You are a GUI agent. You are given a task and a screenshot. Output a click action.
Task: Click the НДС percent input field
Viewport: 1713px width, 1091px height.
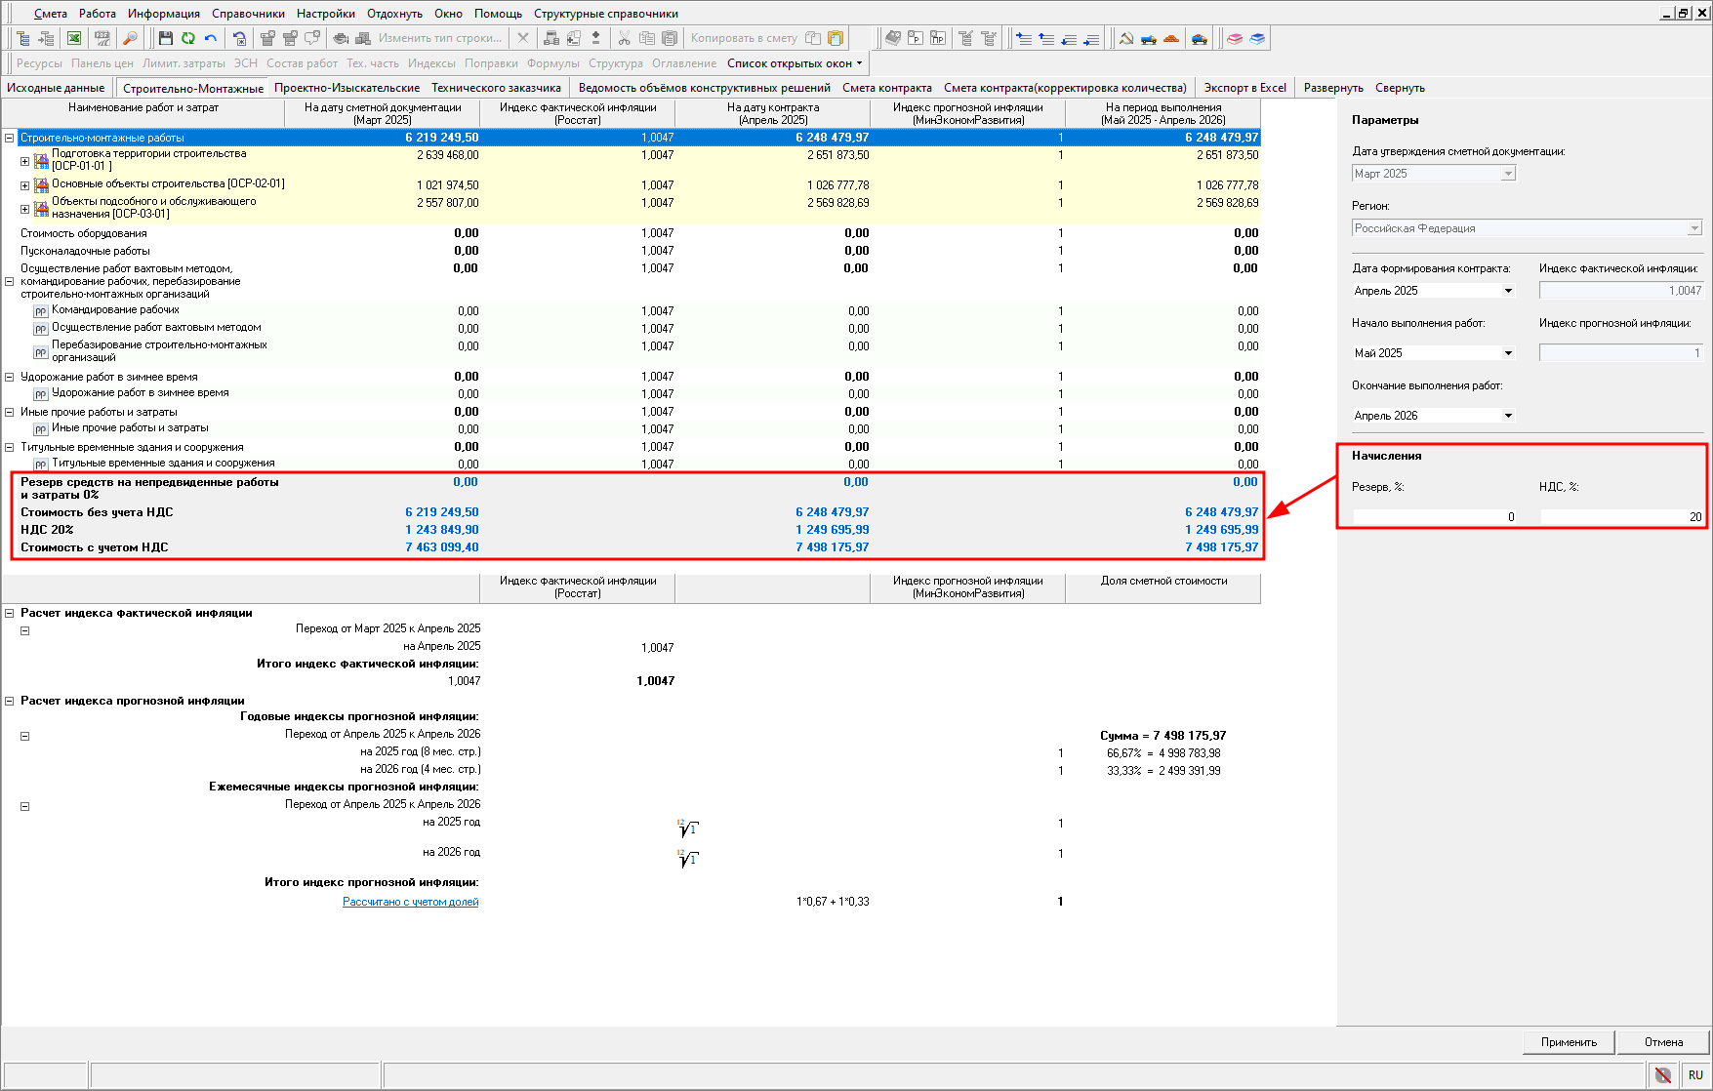(x=1620, y=516)
